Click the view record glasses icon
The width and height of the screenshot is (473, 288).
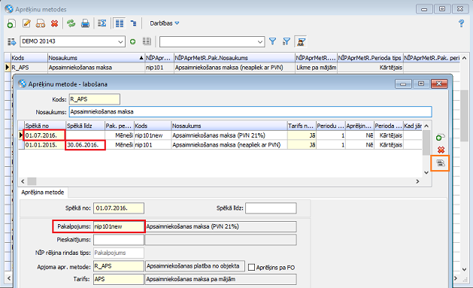point(41,23)
